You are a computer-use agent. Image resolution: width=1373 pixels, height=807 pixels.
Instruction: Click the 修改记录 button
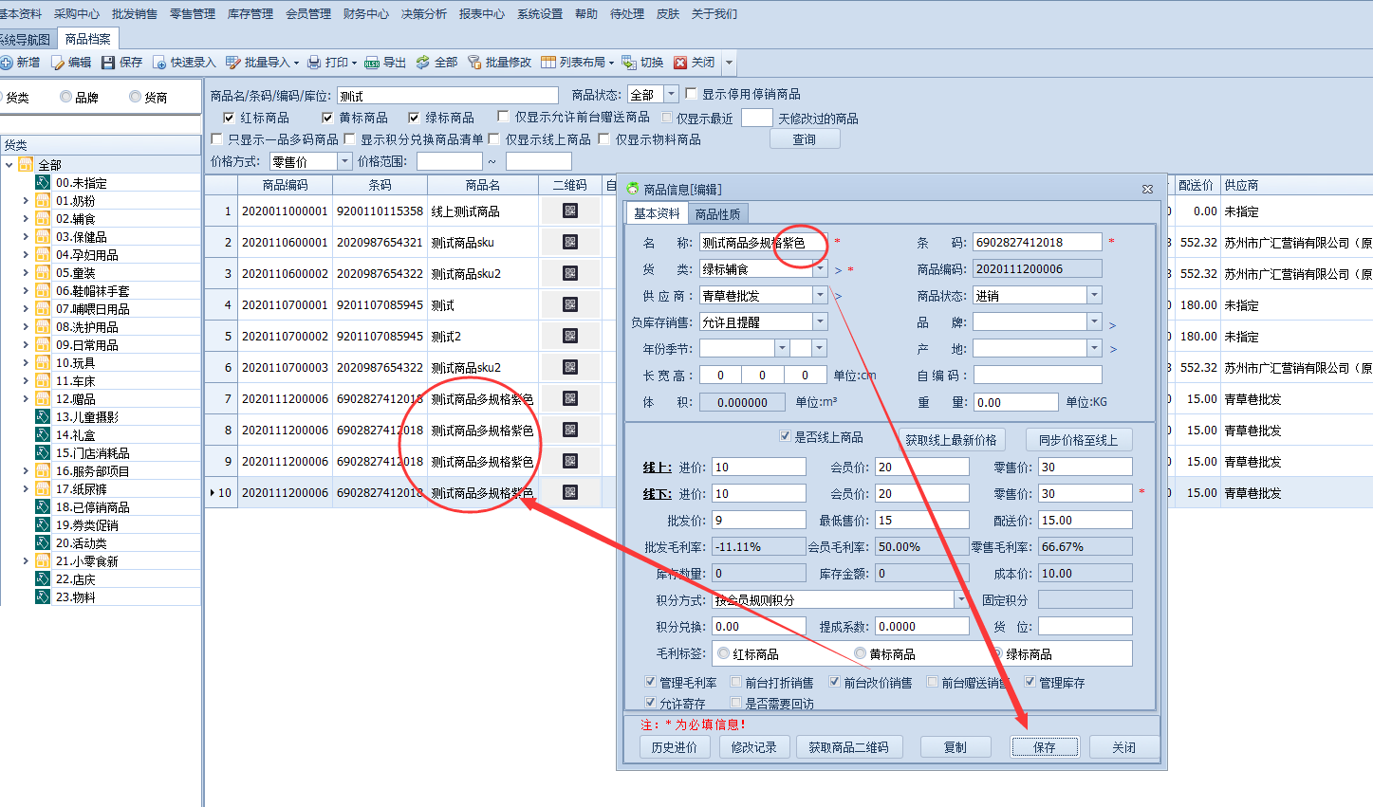tap(754, 747)
